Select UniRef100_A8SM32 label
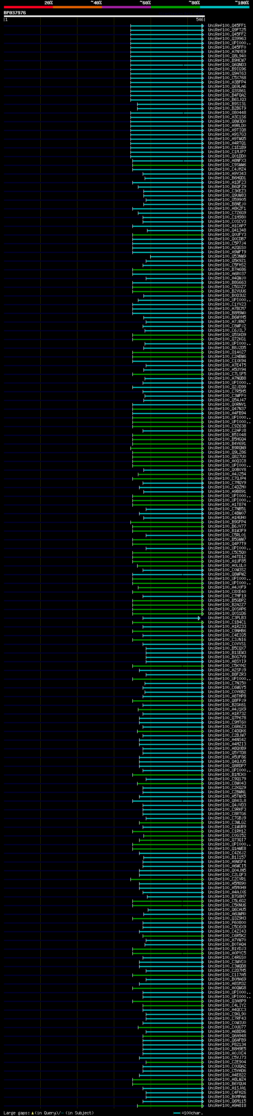 (x=227, y=983)
